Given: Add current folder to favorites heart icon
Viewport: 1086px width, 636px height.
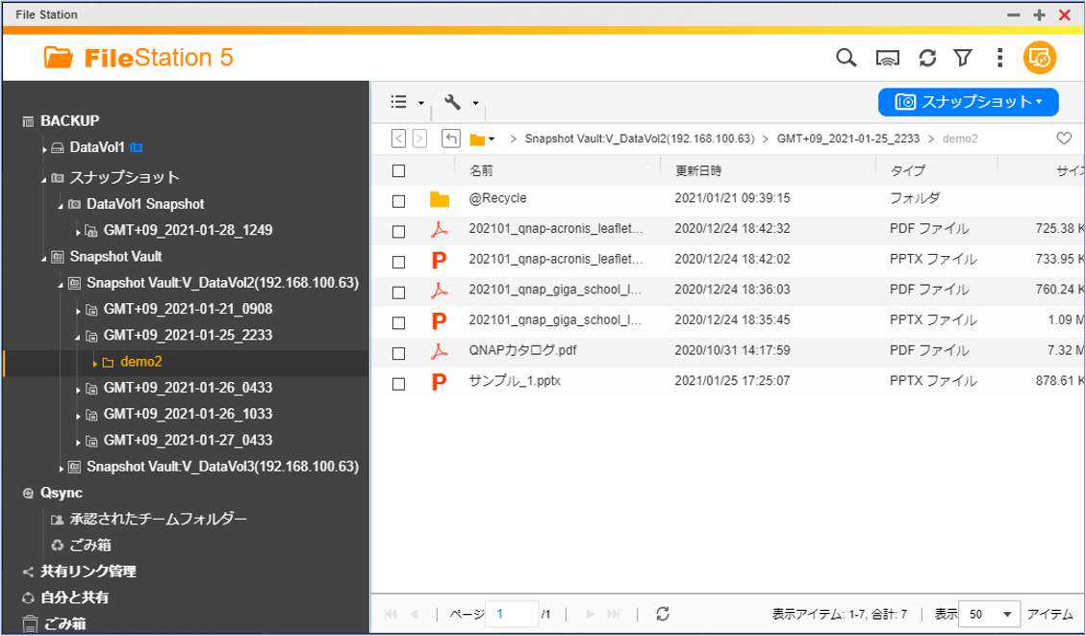Looking at the screenshot, I should click(1064, 139).
